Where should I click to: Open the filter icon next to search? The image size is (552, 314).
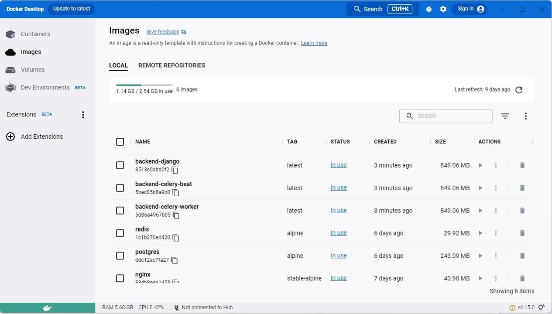click(x=505, y=116)
